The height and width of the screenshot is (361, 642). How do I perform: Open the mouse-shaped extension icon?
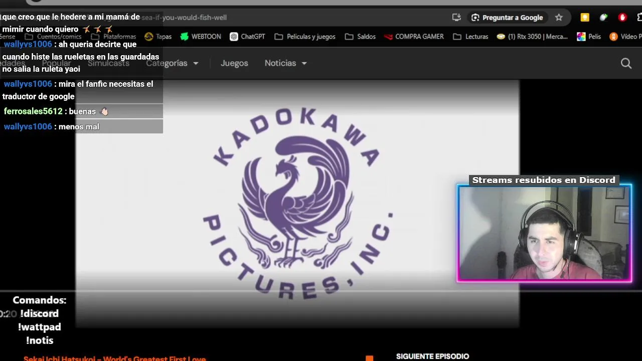(603, 18)
